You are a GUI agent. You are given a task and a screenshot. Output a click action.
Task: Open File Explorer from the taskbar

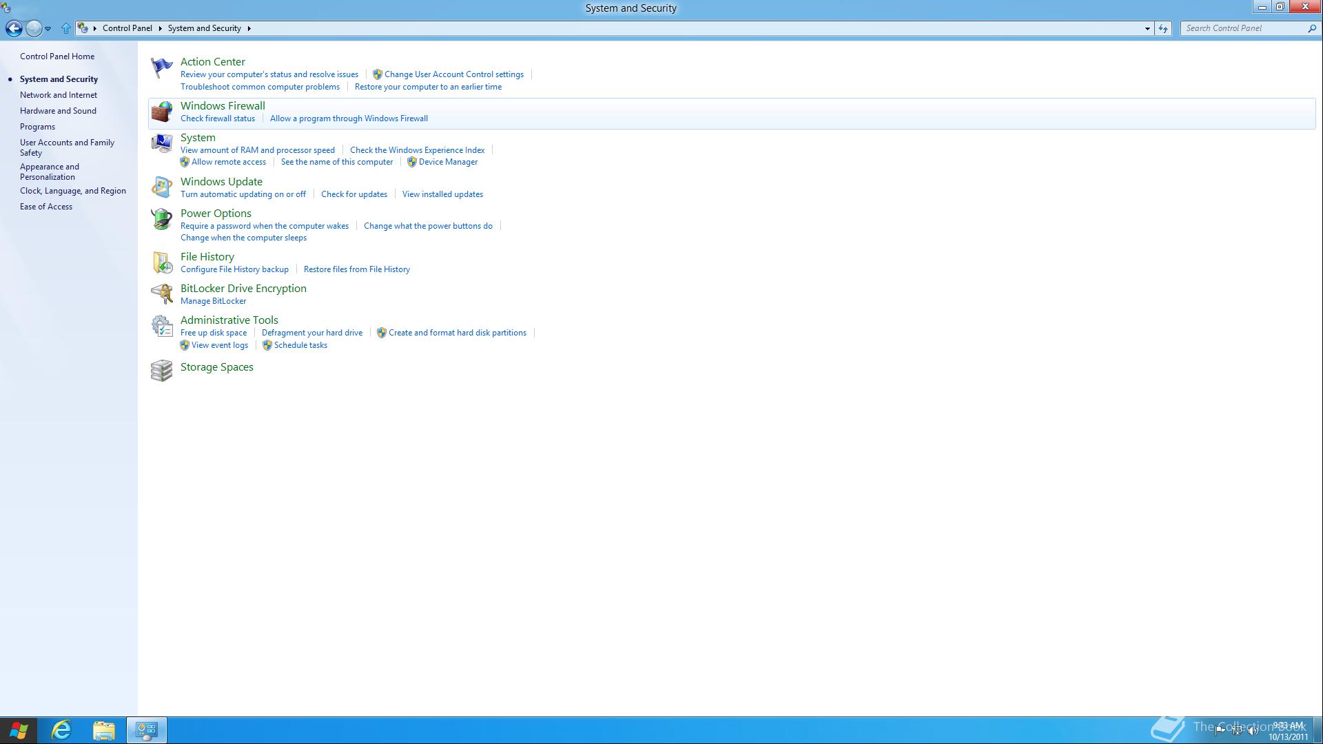[104, 730]
